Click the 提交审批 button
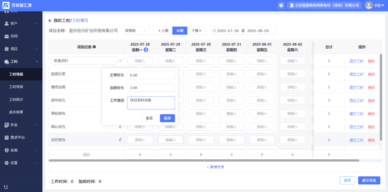 pos(369,181)
